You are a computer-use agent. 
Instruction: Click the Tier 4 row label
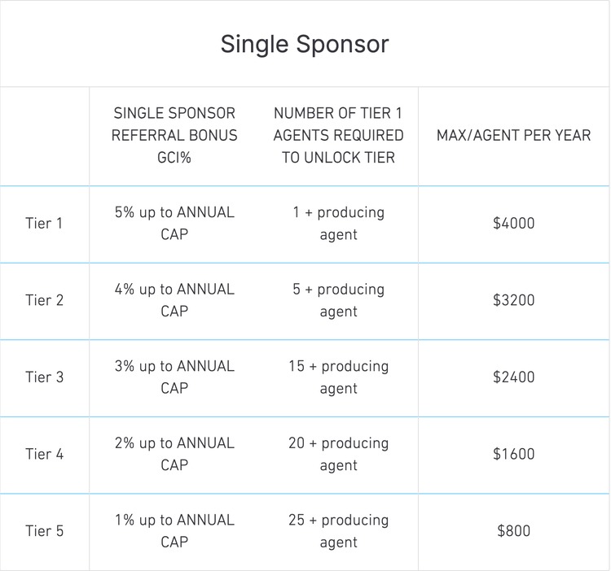click(44, 454)
